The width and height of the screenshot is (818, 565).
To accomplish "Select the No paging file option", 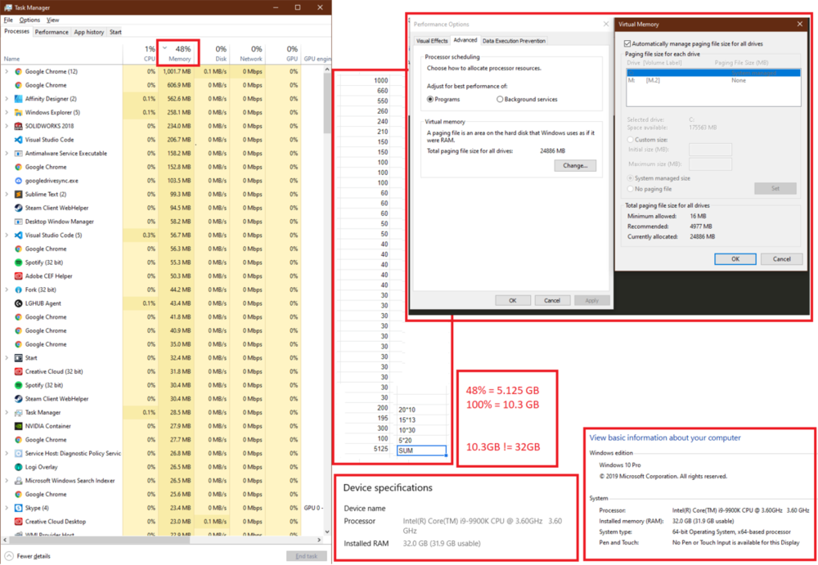I will (630, 189).
